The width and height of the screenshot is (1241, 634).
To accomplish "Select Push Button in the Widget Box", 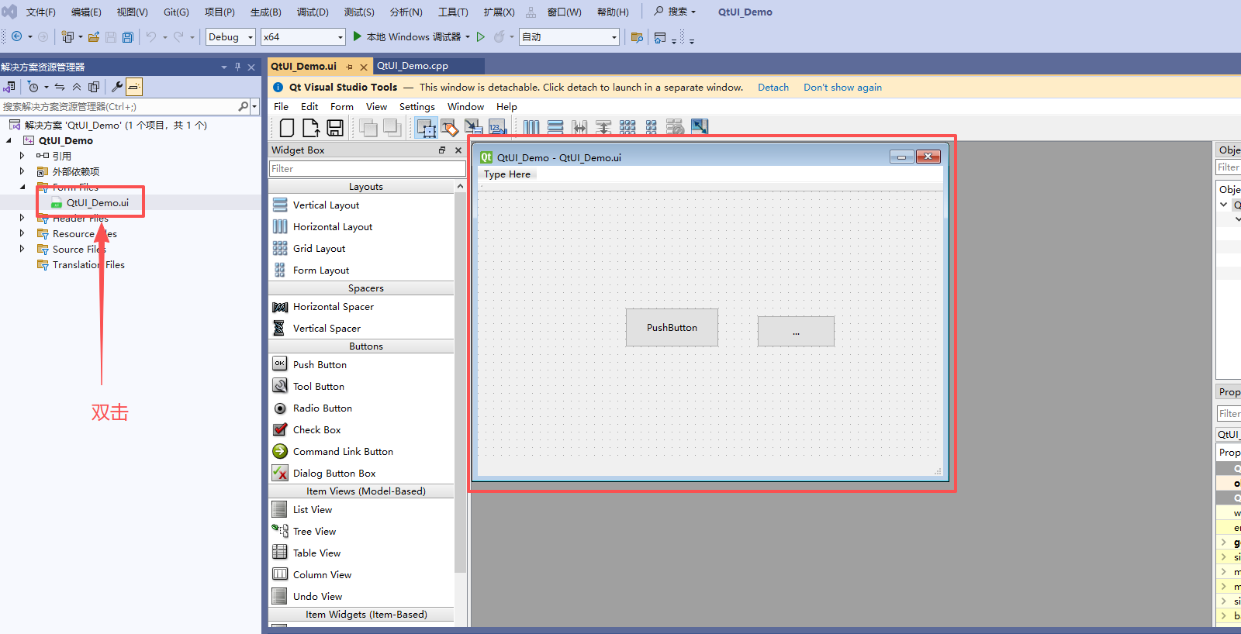I will pos(320,364).
